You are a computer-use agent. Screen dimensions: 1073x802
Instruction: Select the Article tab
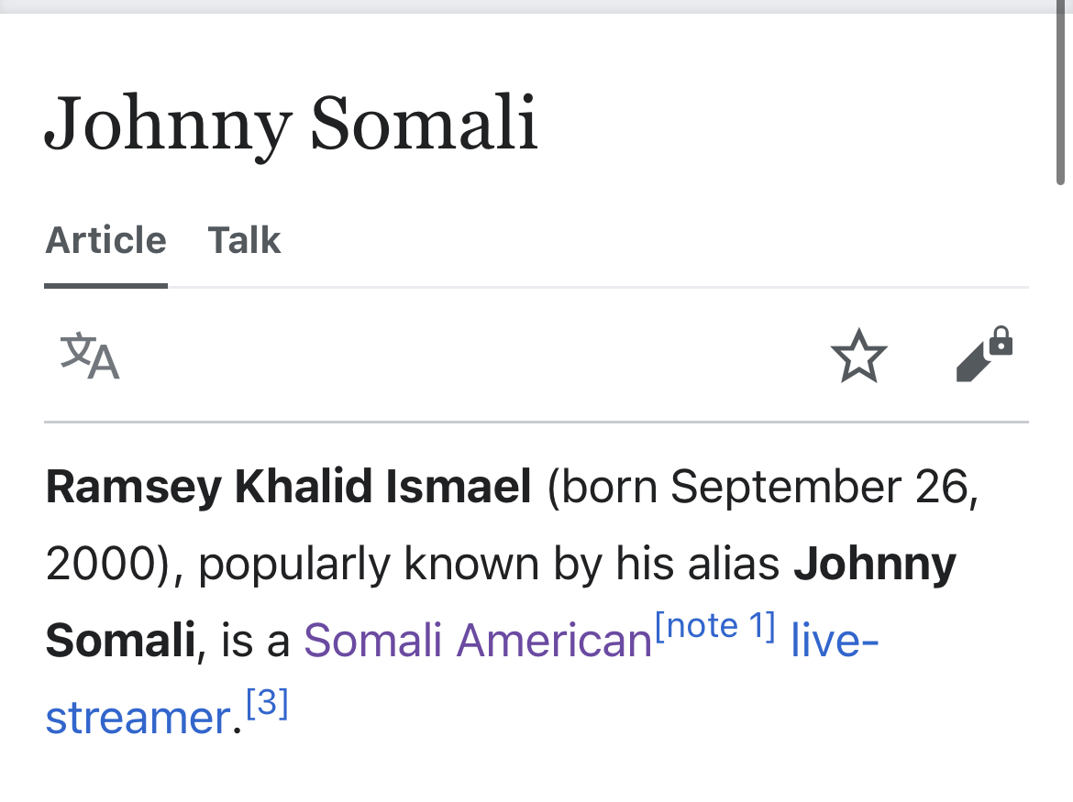(105, 241)
